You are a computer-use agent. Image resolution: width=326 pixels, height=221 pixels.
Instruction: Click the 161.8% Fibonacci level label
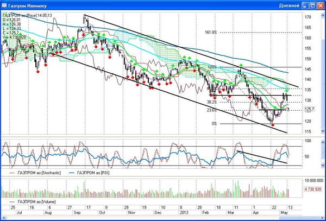(211, 32)
